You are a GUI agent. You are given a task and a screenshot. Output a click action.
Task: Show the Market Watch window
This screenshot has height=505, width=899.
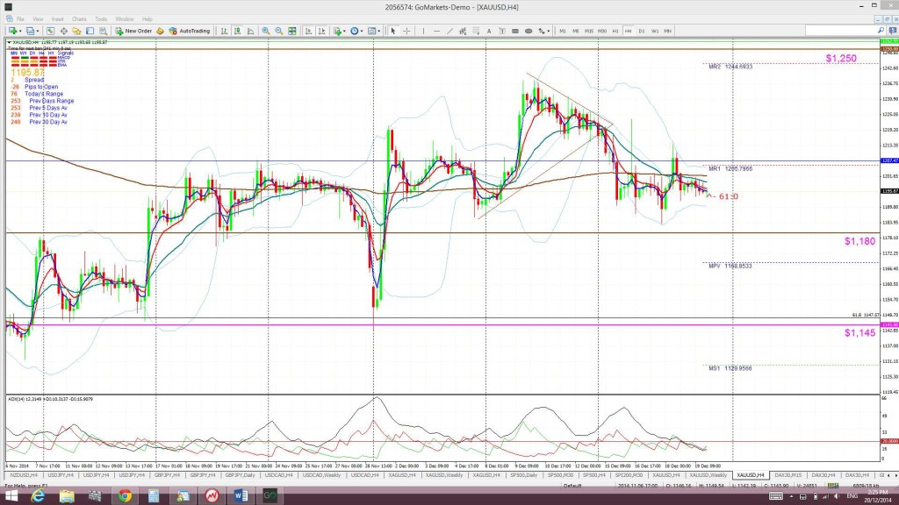point(50,31)
